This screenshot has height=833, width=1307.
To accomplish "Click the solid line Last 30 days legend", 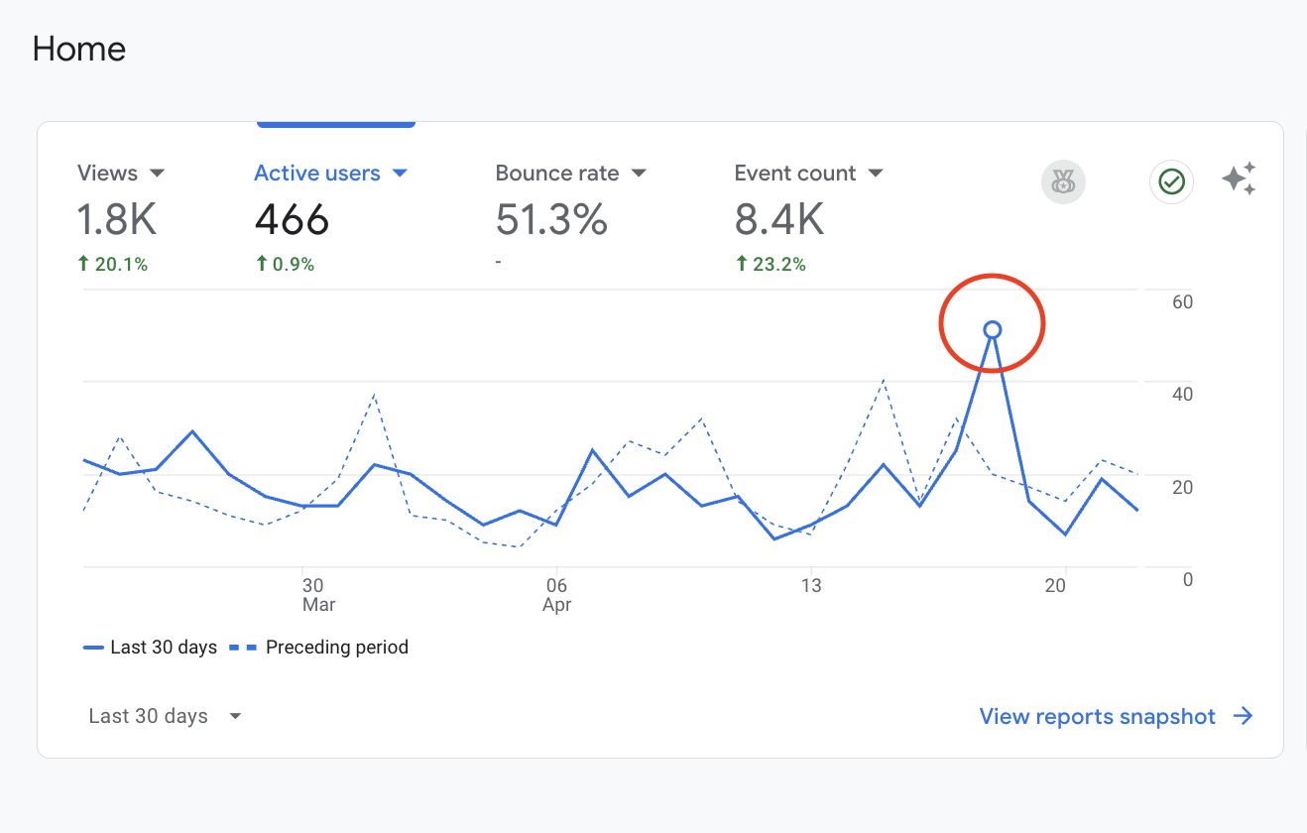I will (x=151, y=648).
